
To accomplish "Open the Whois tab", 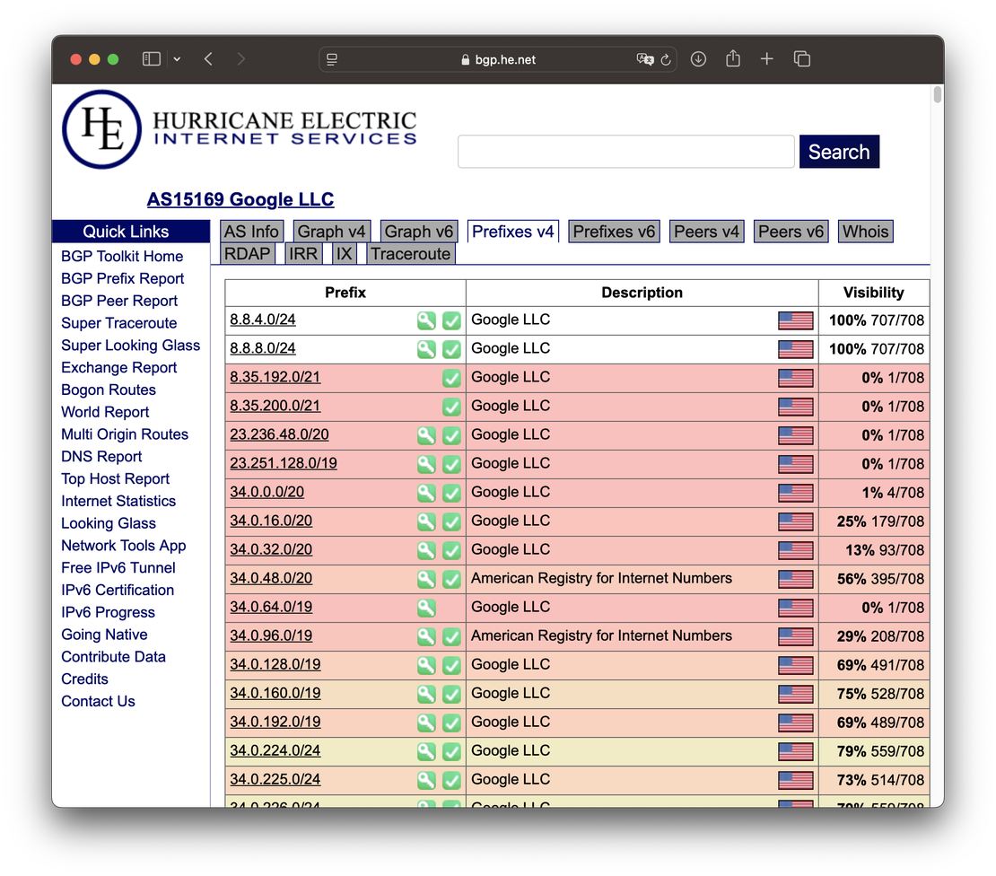I will point(865,232).
